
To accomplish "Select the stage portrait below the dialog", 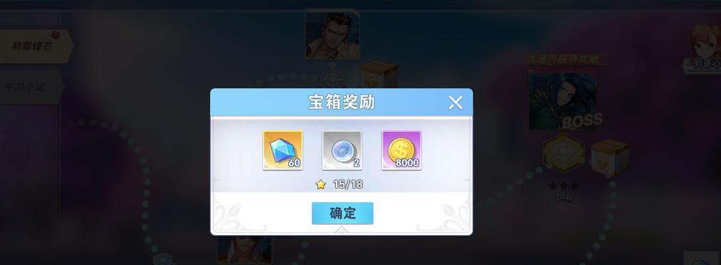I will coord(245,250).
